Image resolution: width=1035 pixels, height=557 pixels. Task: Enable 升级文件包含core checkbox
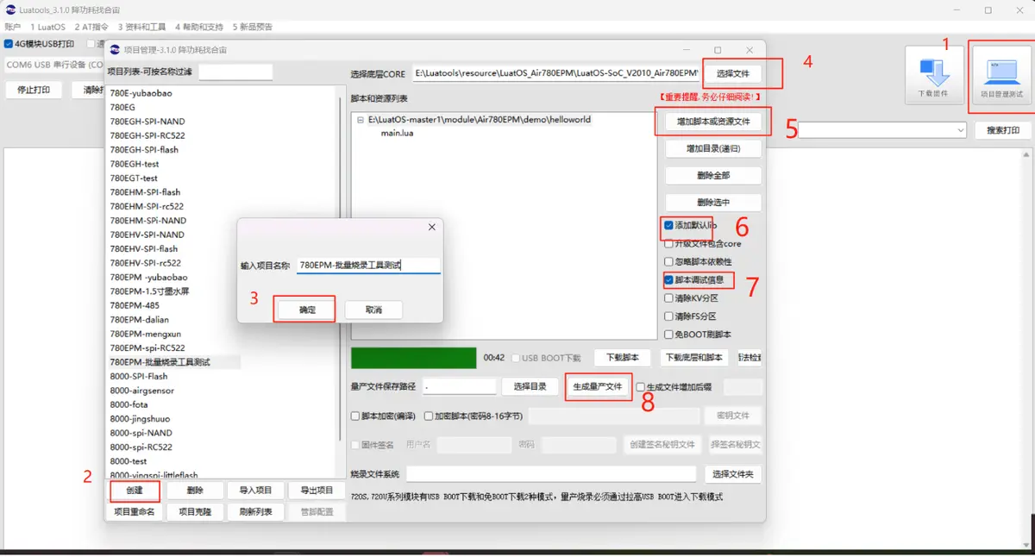point(669,244)
